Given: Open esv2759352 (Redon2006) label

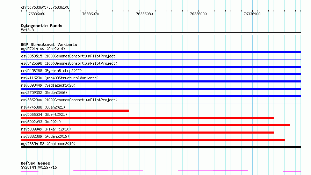Looking at the screenshot, I should (44, 93).
